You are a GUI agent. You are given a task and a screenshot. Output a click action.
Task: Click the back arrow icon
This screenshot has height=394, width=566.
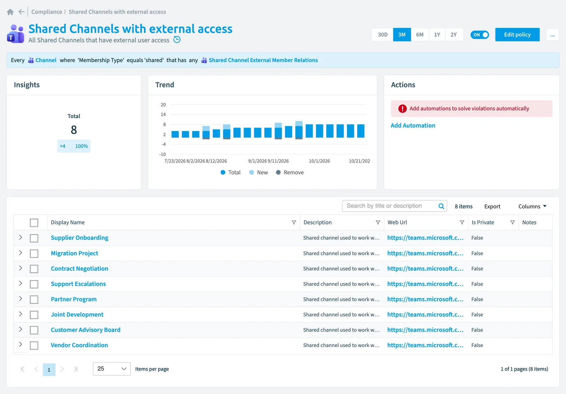tap(22, 12)
